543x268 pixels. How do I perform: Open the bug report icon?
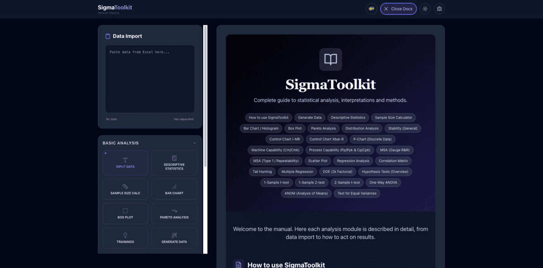tap(439, 9)
